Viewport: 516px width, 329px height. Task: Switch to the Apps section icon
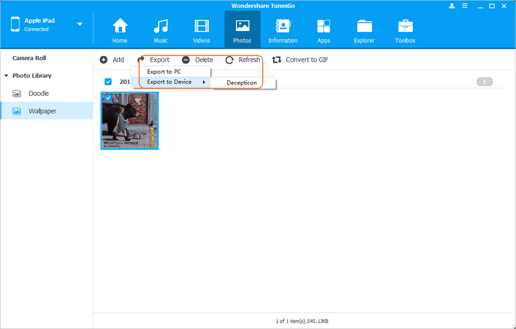tap(324, 27)
